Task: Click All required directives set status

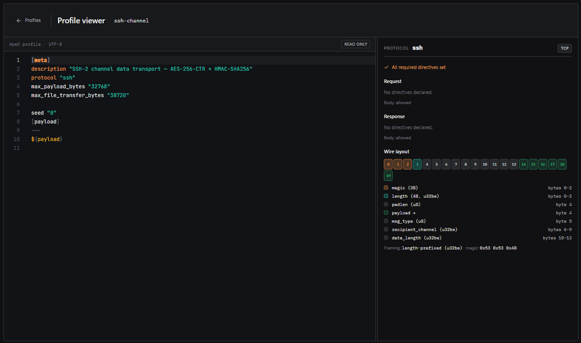Action: point(415,67)
